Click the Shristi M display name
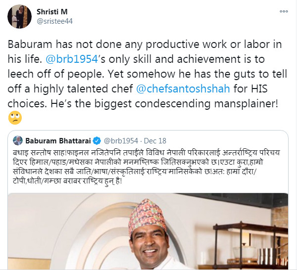 (54, 11)
